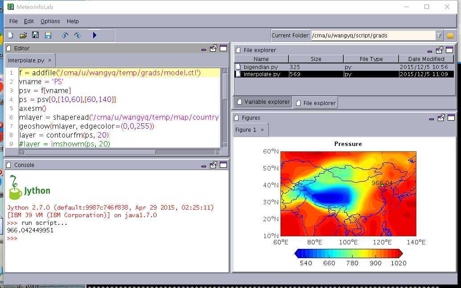Run the script with the blue arrow
461x288 pixels.
coord(95,35)
